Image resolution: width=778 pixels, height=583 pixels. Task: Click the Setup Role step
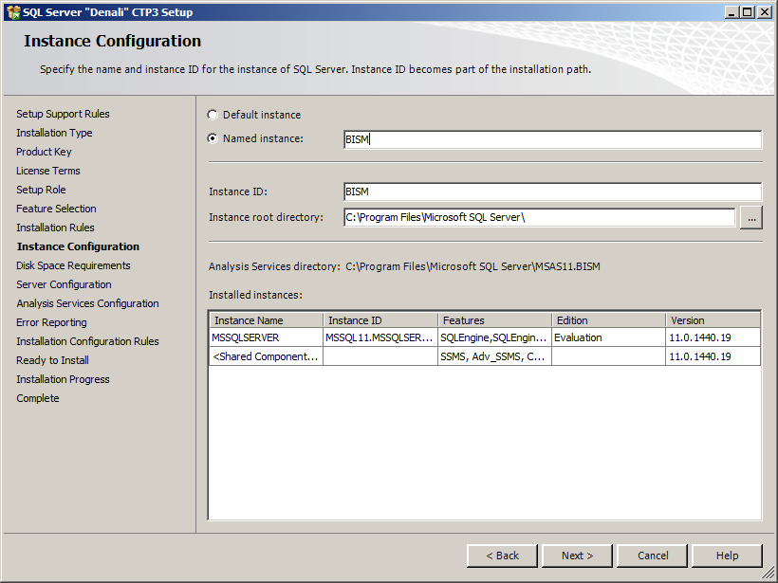pos(41,190)
